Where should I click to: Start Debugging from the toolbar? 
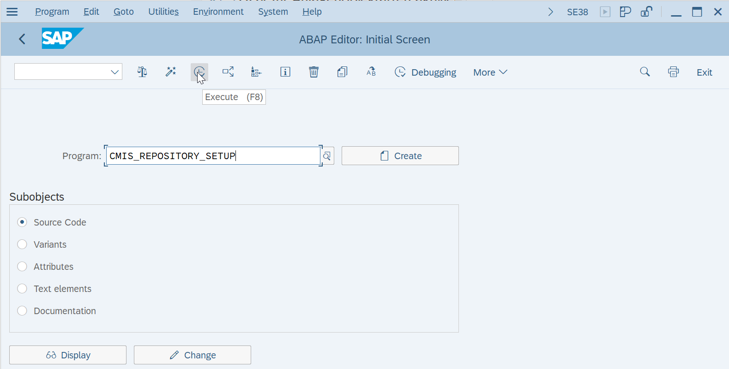[425, 72]
